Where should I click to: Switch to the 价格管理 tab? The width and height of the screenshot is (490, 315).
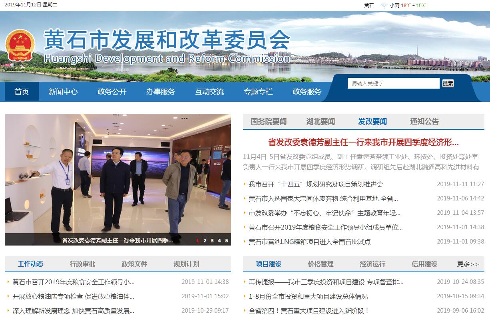[x=321, y=264]
